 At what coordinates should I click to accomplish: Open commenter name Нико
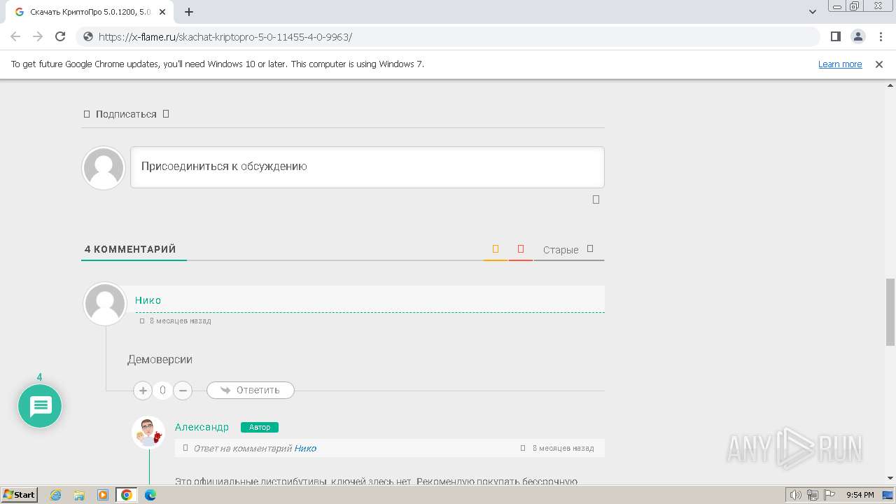click(148, 300)
